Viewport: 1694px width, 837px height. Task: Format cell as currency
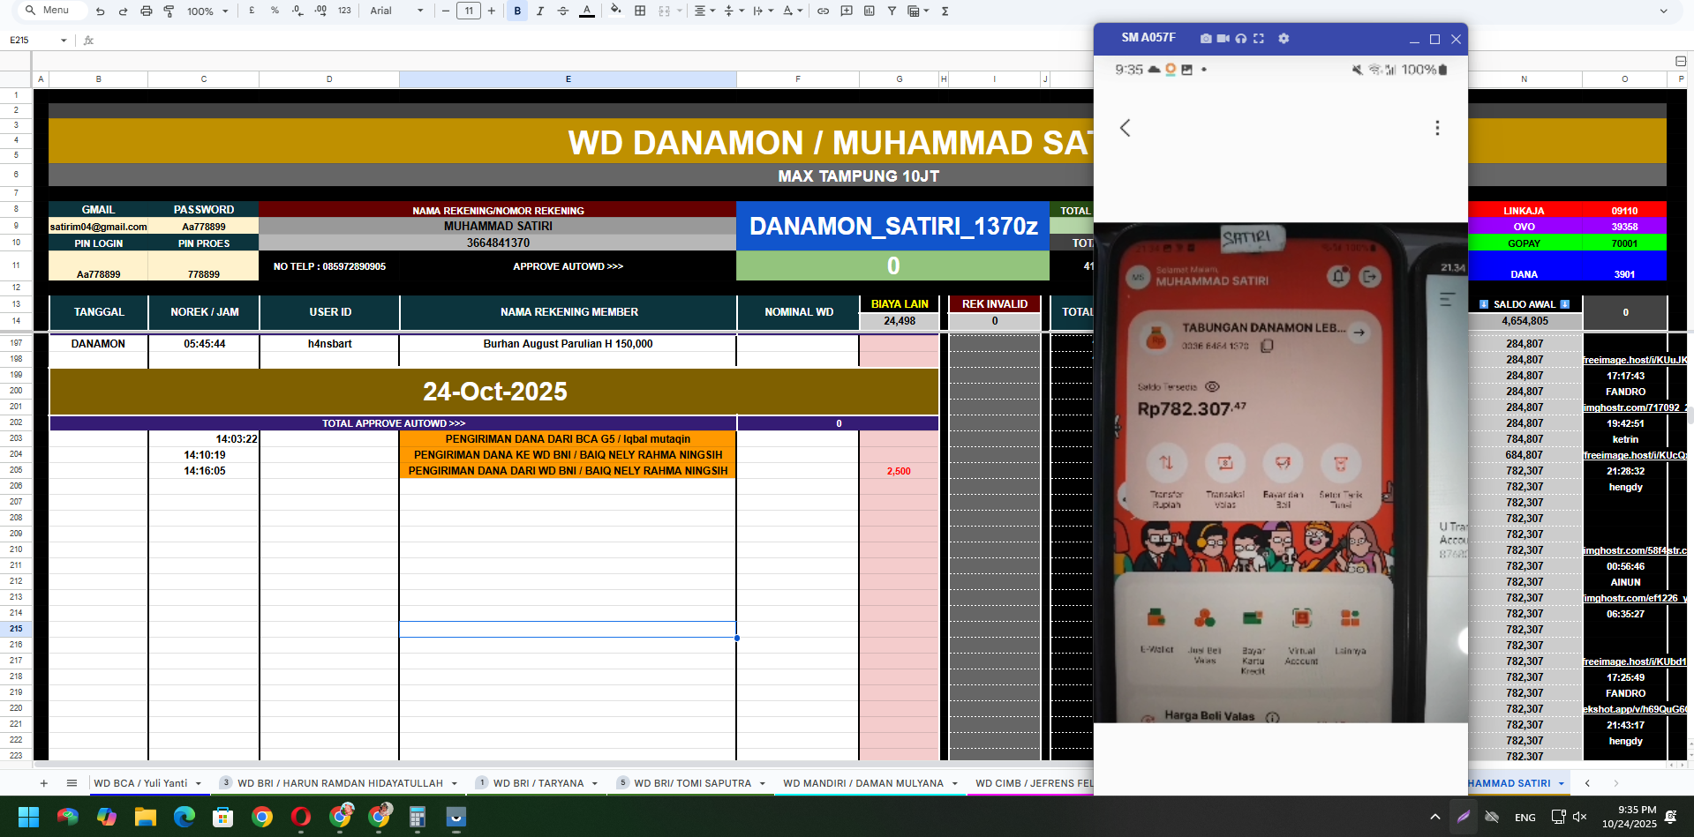coord(252,11)
